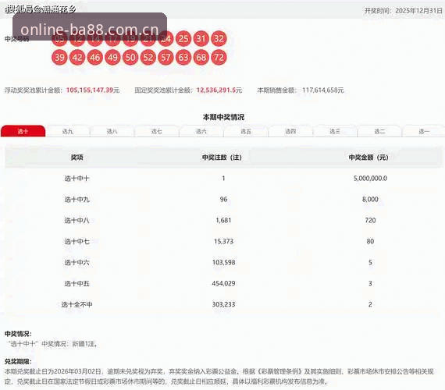
Task: Click the 本期中奖情况 heading
Action: (x=223, y=117)
